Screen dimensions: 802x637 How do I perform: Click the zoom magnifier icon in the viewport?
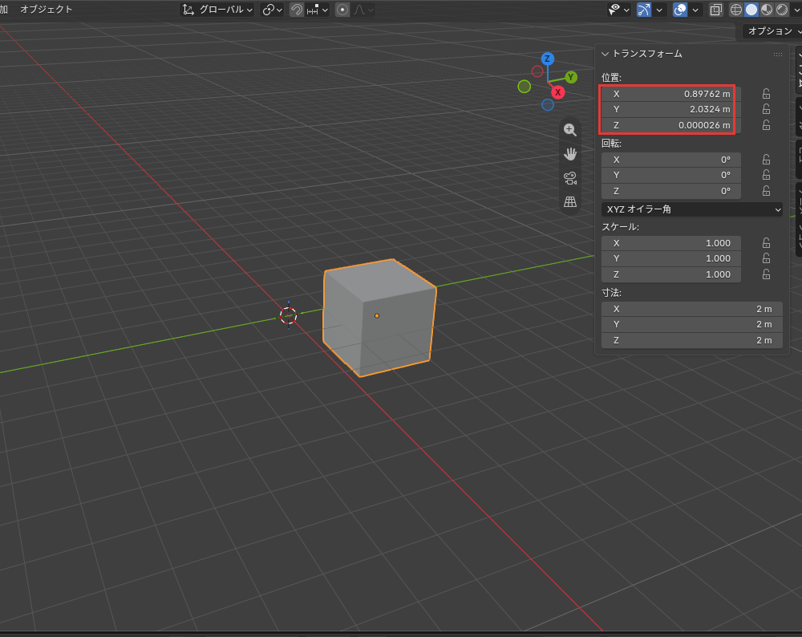pyautogui.click(x=569, y=130)
